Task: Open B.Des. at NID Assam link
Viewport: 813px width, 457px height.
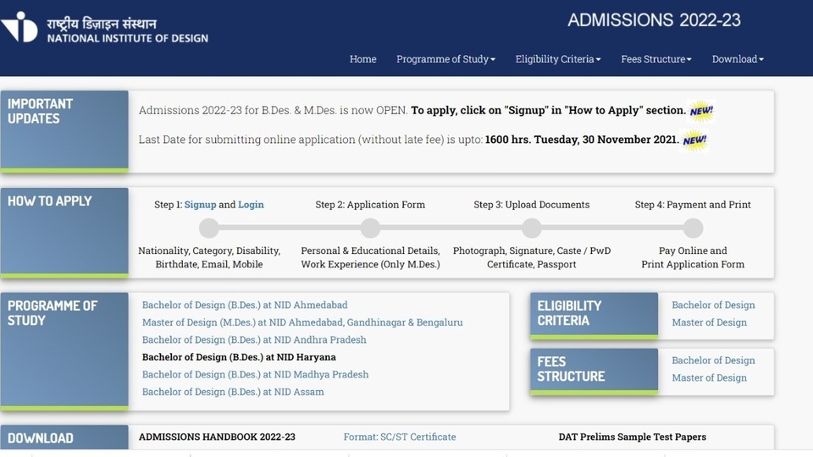Action: [x=233, y=392]
